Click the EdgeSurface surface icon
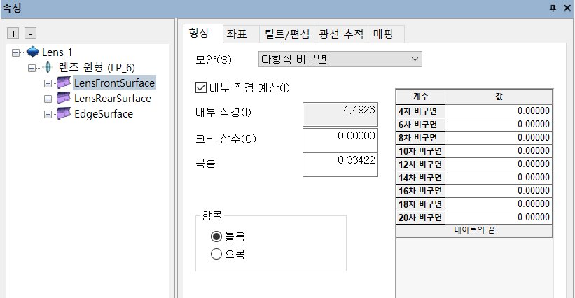This screenshot has height=298, width=575. [x=64, y=113]
